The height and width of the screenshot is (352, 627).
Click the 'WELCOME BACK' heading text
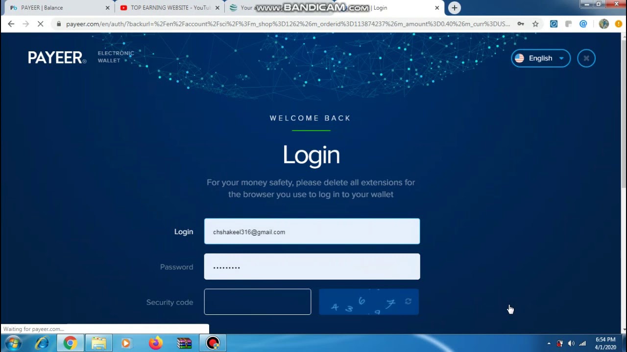click(311, 118)
